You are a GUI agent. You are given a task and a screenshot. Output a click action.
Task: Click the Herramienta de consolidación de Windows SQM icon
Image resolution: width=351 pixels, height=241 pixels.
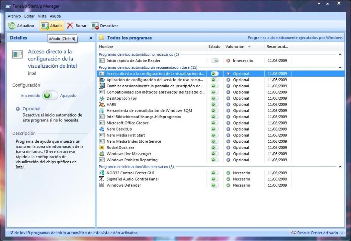coord(102,111)
